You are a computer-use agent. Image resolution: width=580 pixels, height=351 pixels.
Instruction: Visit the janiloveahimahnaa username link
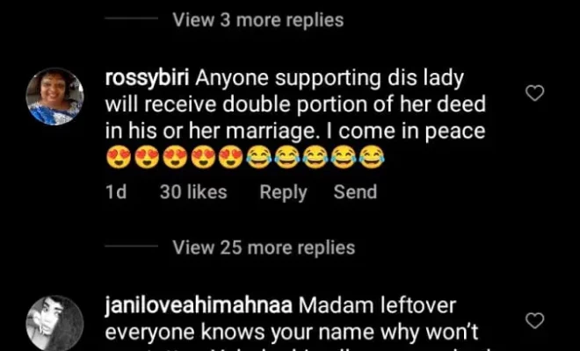[199, 305]
